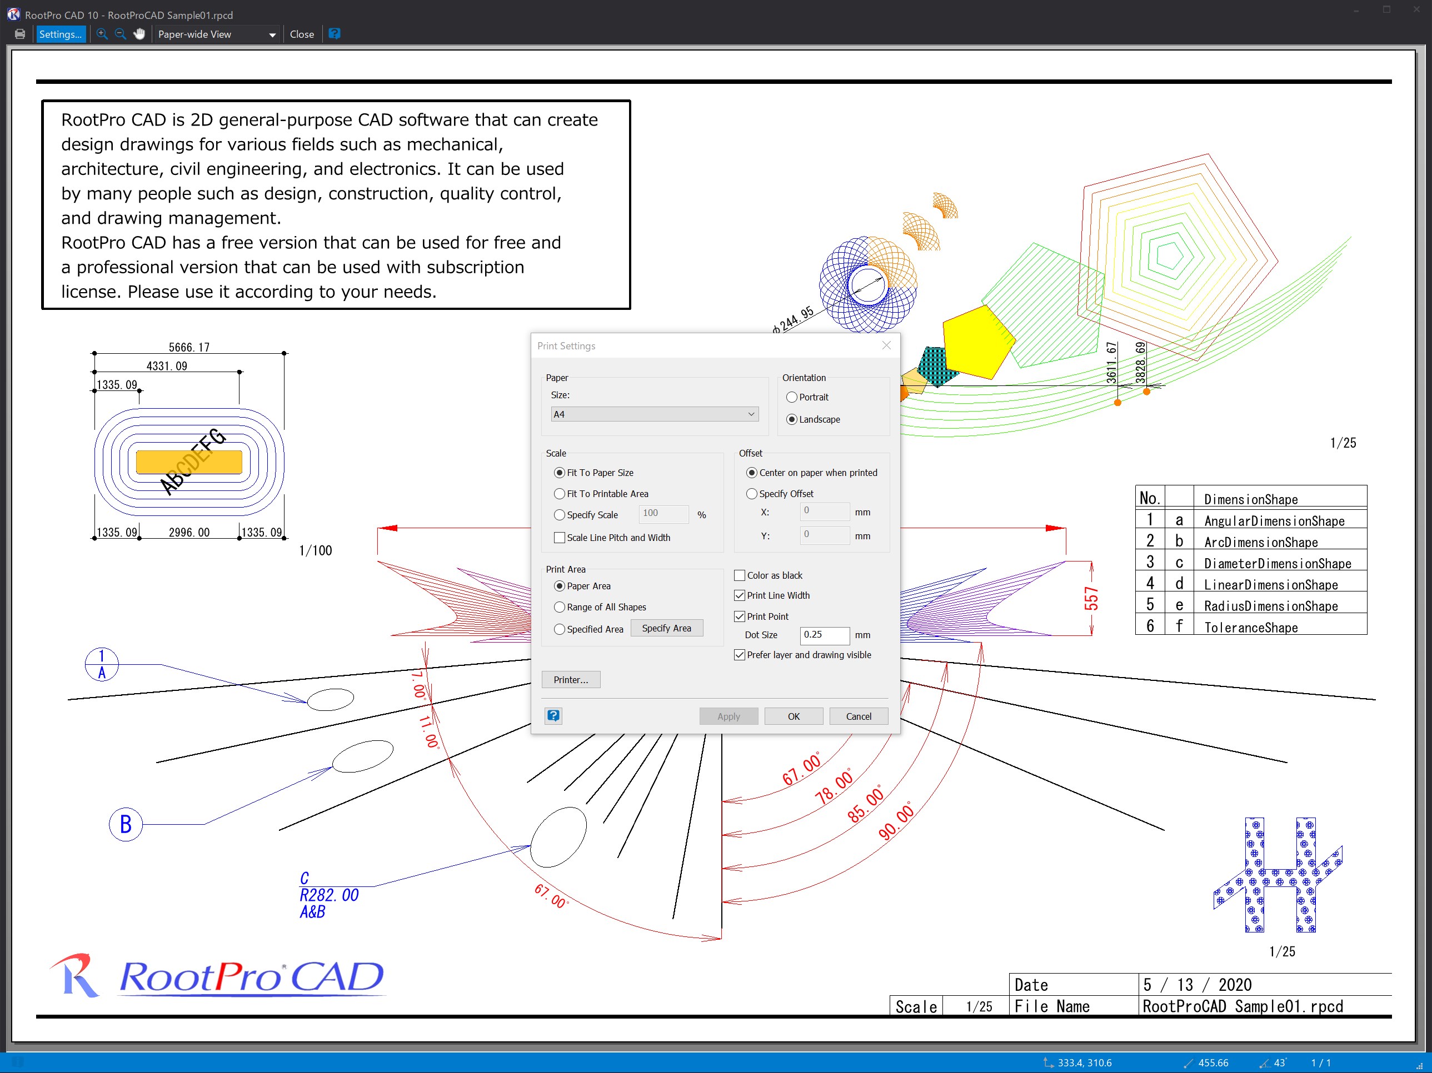
Task: Select the pan hand tool
Action: [x=139, y=34]
